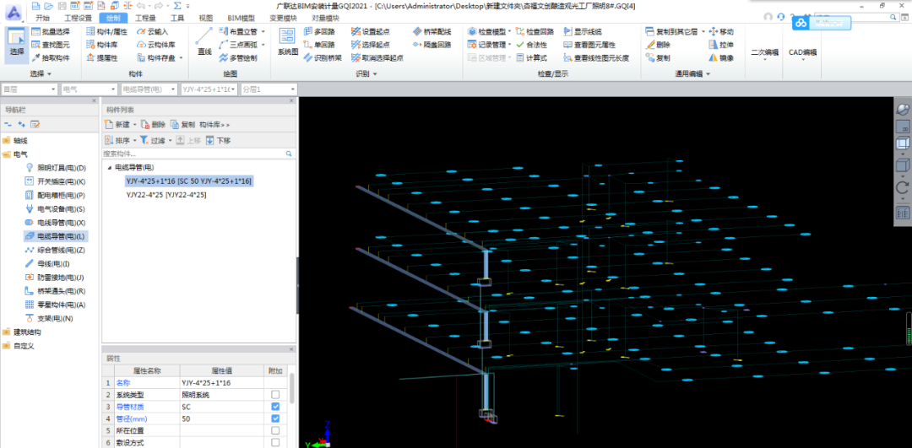Activate 拾取构件 pick component tool

[50, 58]
